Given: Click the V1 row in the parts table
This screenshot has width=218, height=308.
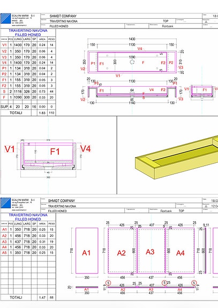Looking at the screenshot, I should (28, 45).
